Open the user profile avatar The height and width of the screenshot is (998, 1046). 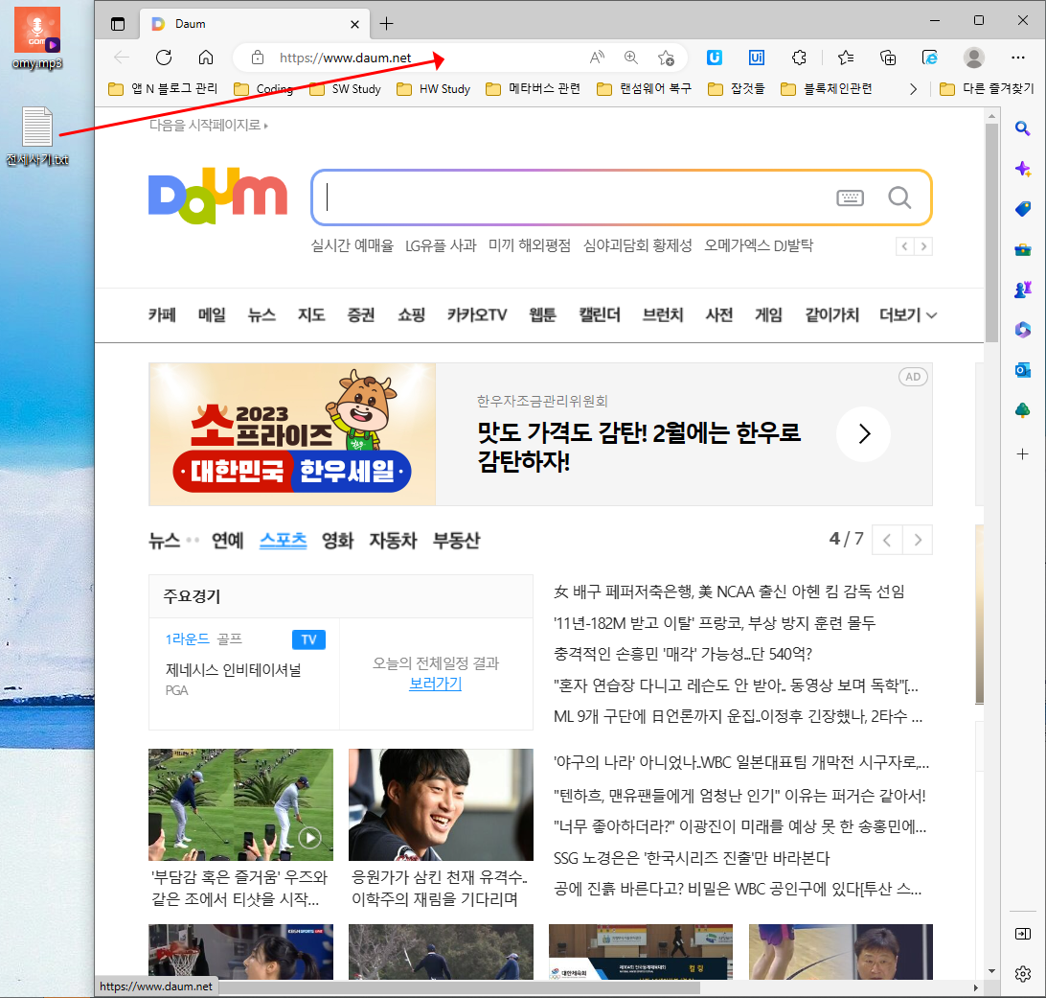974,58
